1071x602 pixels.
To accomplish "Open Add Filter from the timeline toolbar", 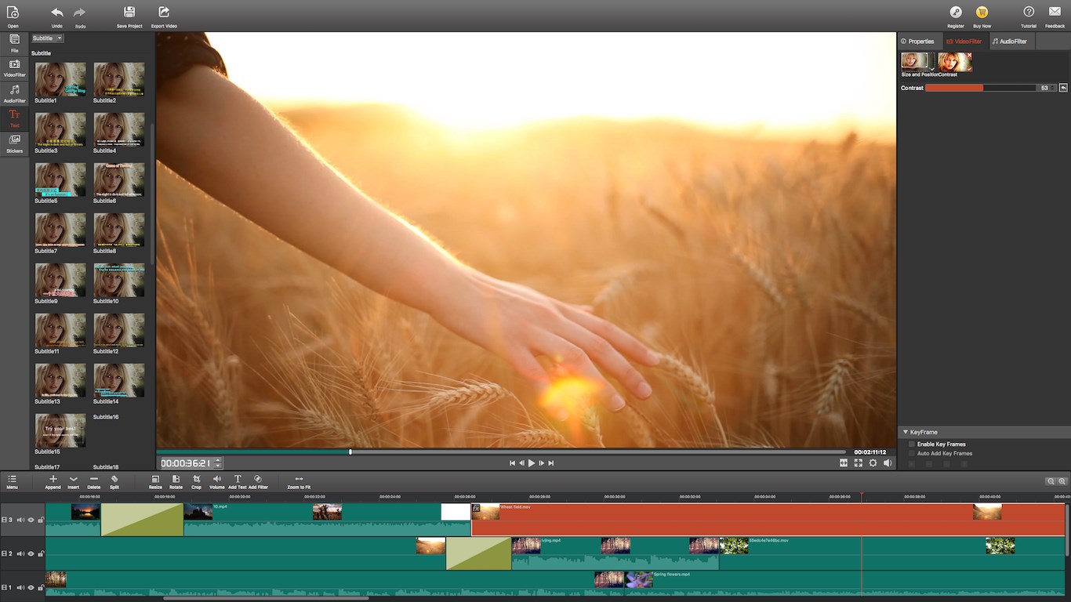I will click(258, 481).
